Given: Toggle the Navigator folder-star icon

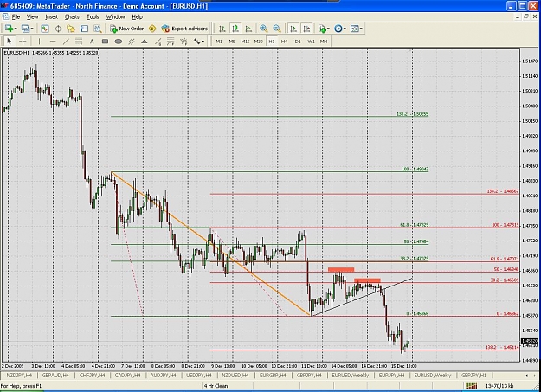Looking at the screenshot, I should tap(71, 29).
